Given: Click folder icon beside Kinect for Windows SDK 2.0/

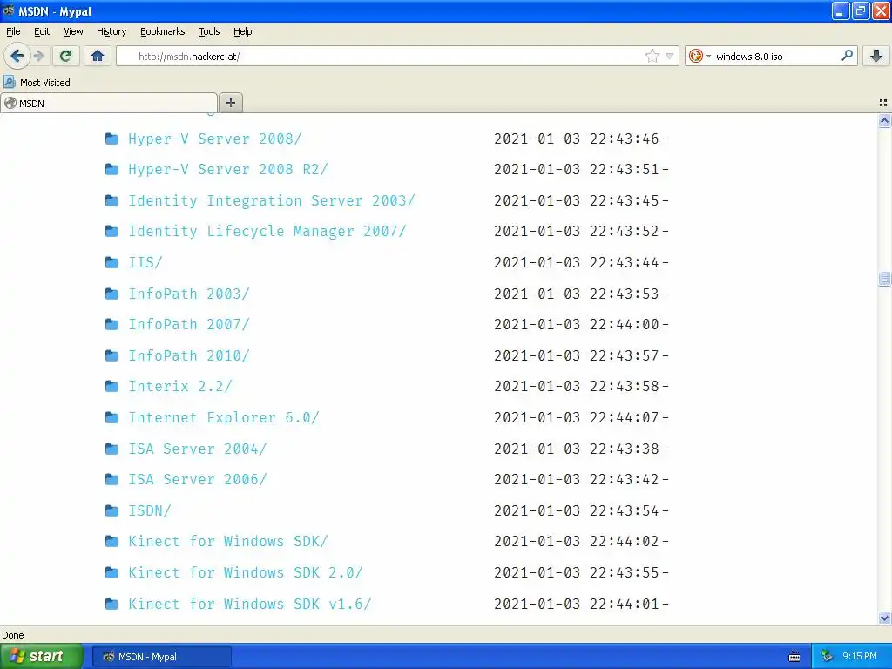Looking at the screenshot, I should [x=112, y=573].
